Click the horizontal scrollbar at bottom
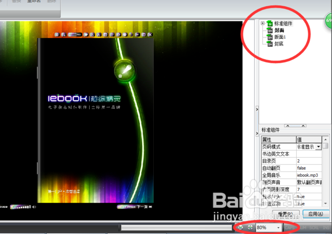 [176, 228]
